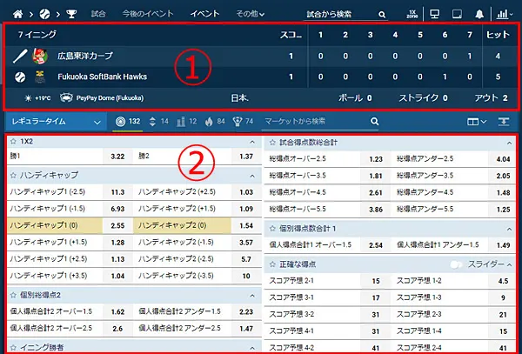Screen dimensions: 522x354
Task: Click the PayPay Dome (Fukuoka) venue text
Action: 110,98
